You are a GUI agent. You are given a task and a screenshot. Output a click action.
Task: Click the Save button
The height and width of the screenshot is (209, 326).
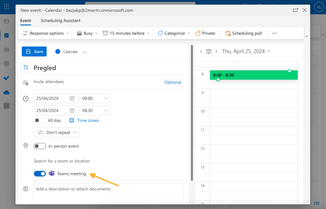(x=34, y=52)
